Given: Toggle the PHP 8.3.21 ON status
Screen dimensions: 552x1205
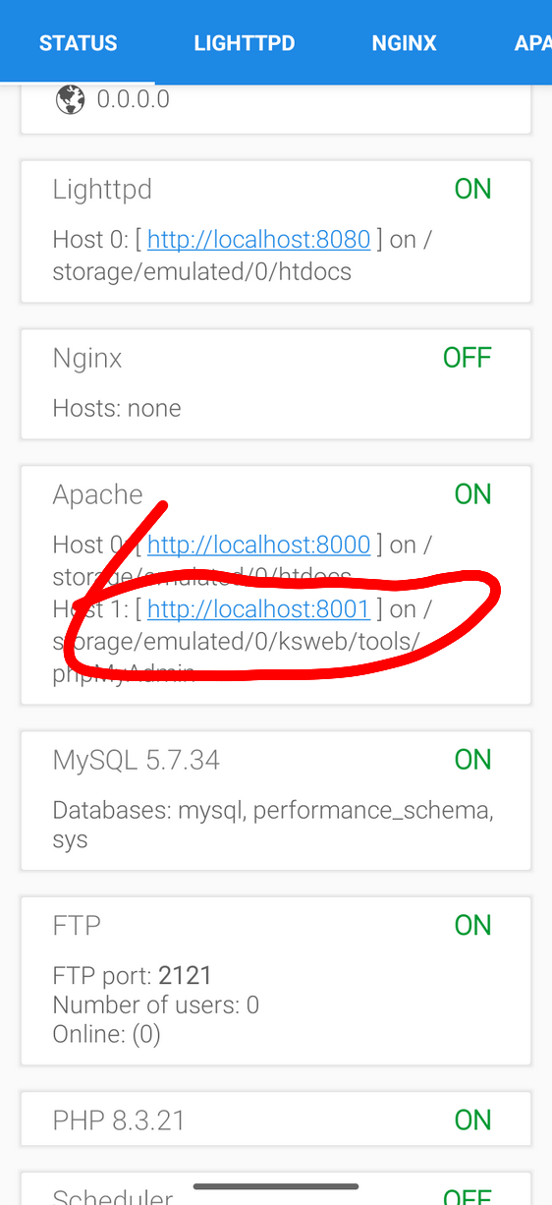Looking at the screenshot, I should (x=472, y=1119).
